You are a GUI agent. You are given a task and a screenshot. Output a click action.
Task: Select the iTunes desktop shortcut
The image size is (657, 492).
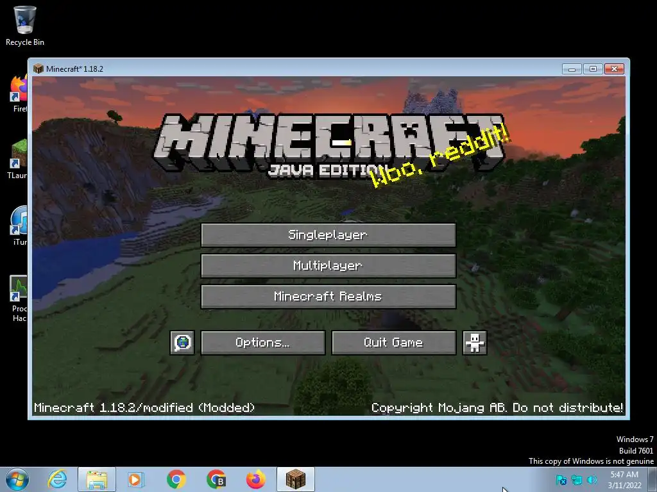(19, 226)
